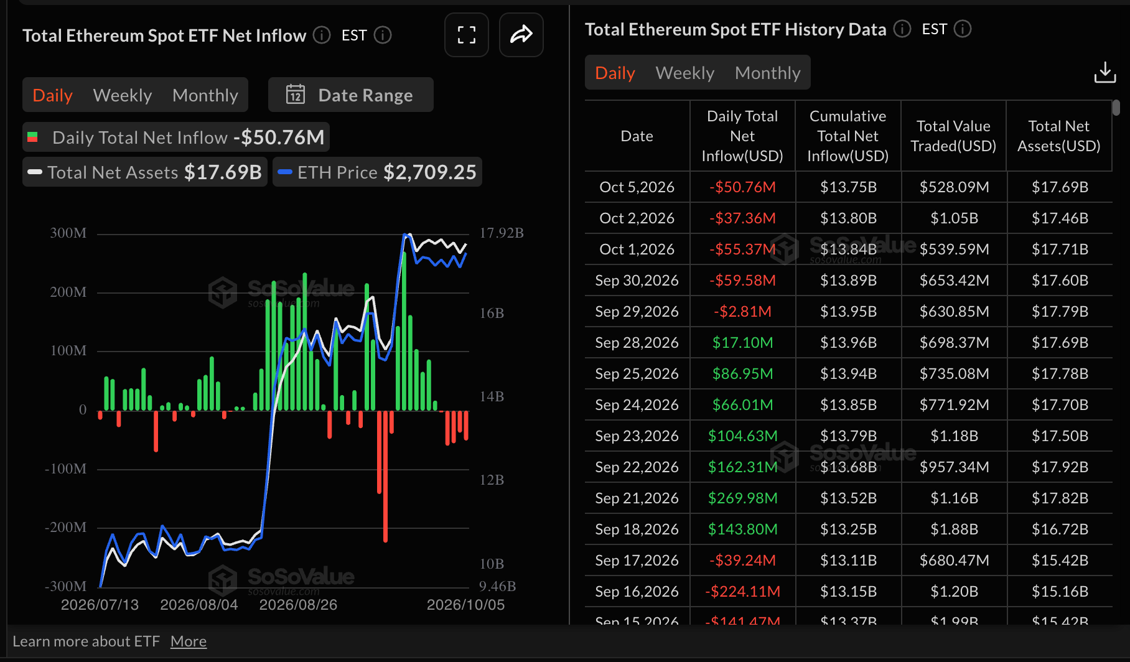Click Total Value Traded column header
The image size is (1130, 662).
pyautogui.click(x=953, y=136)
